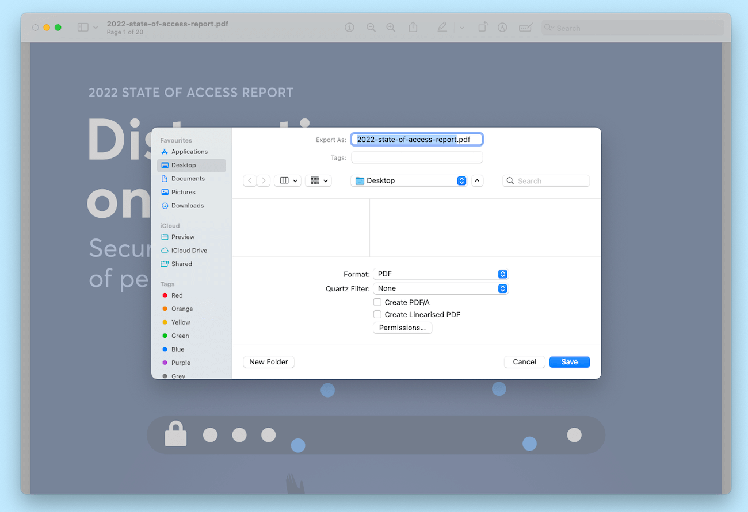Go forward in folder navigation

[264, 180]
